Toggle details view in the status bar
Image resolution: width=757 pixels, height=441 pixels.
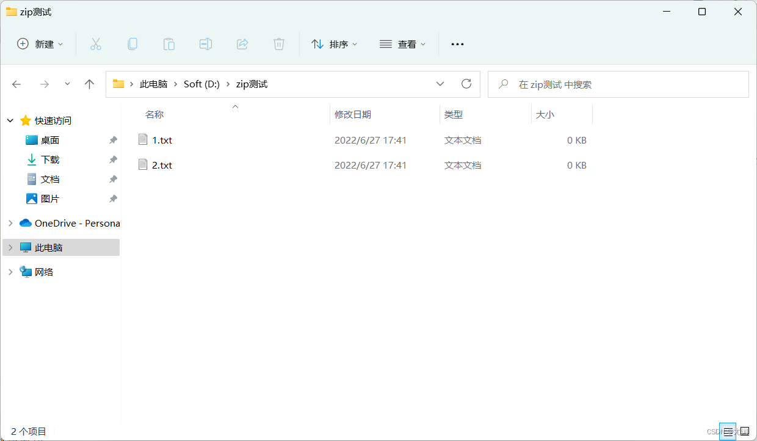[x=728, y=431]
